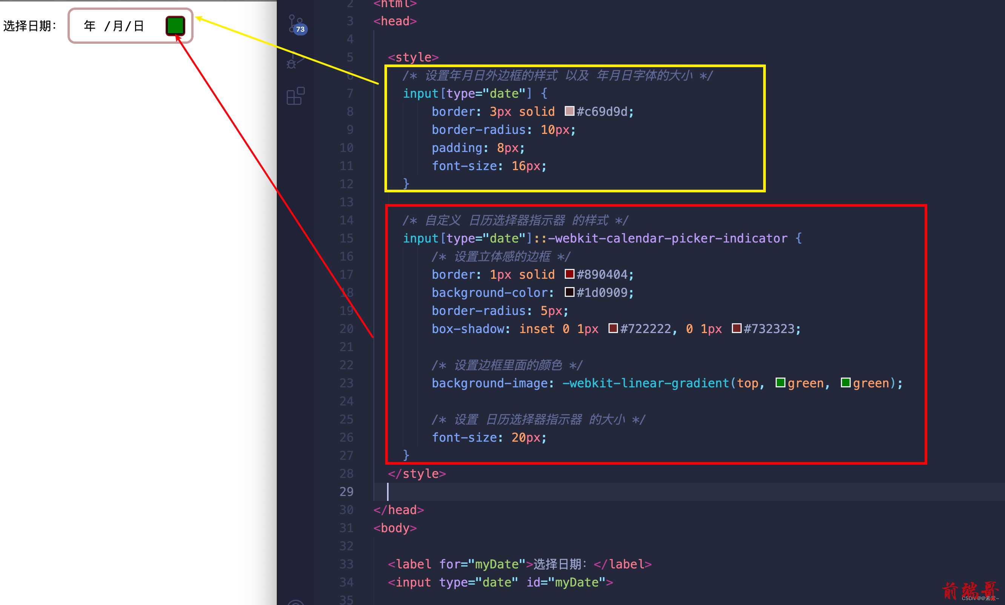
Task: Click the <style> opening tag on line 5
Action: (413, 57)
